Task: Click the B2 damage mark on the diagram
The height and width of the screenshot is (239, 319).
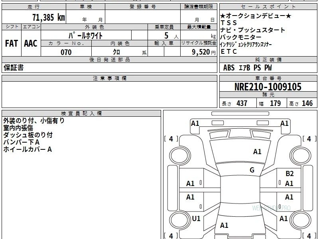Action: point(289,174)
